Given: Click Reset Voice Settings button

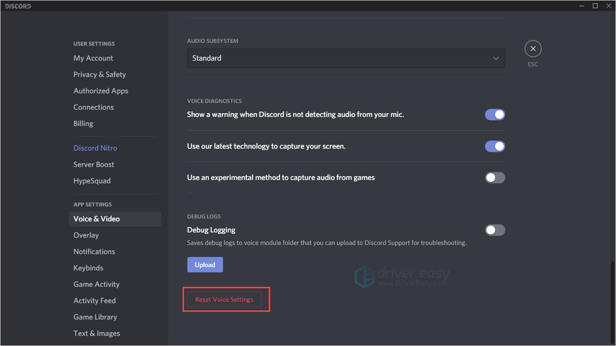Looking at the screenshot, I should pyautogui.click(x=224, y=299).
